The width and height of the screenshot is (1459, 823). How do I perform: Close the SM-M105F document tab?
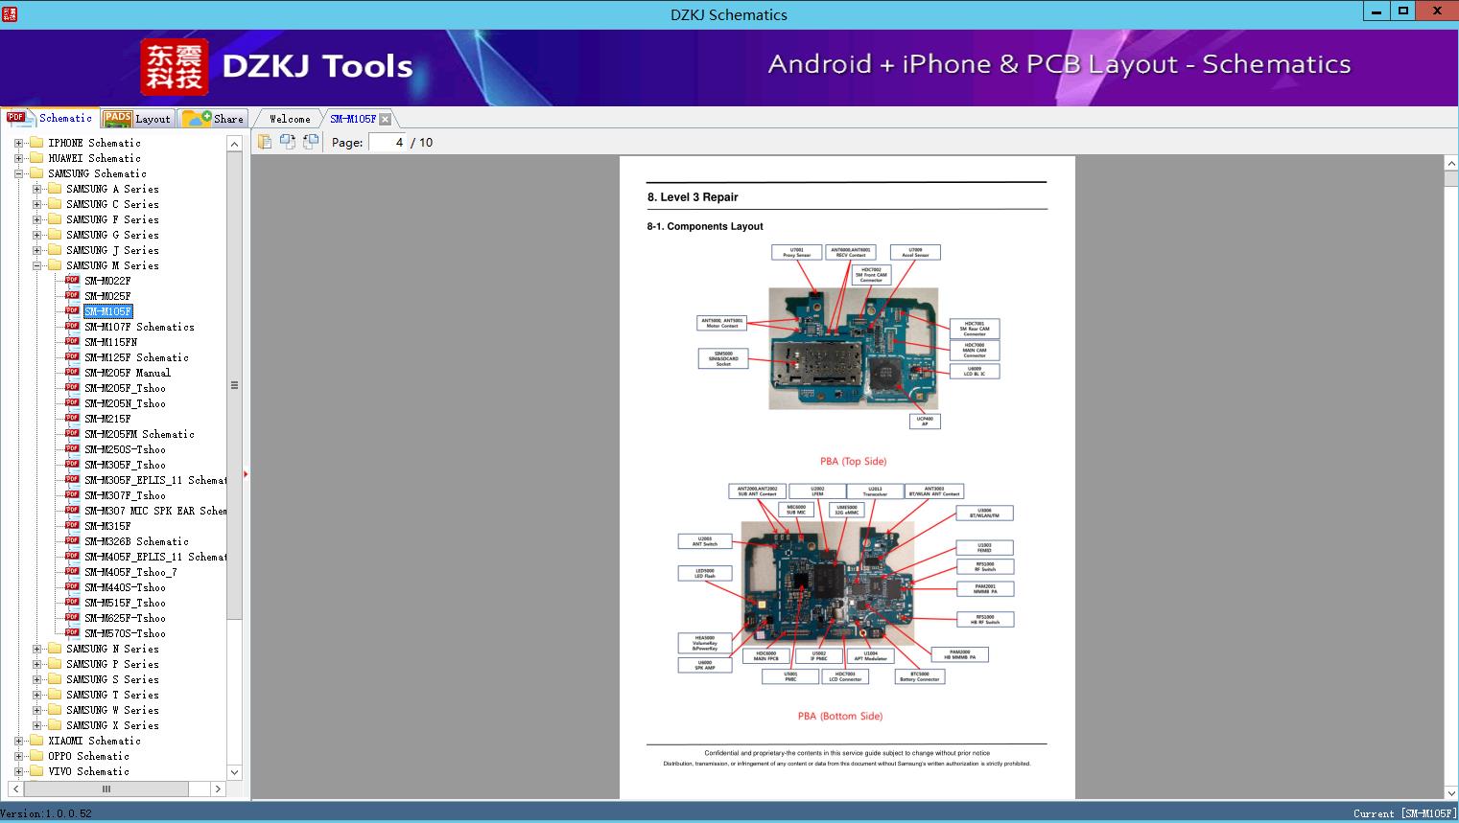click(x=385, y=119)
